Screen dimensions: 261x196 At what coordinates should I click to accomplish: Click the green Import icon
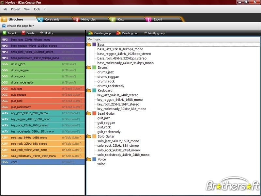[4, 33]
